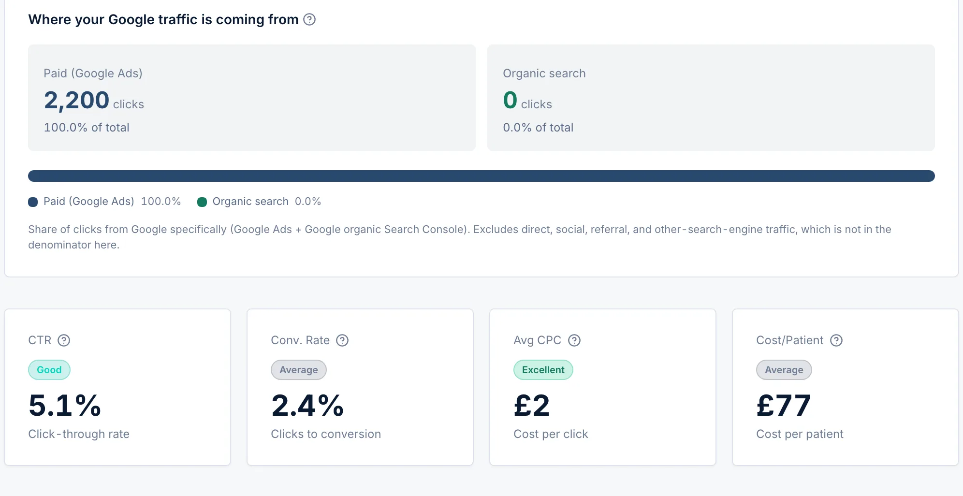This screenshot has width=963, height=496.
Task: Click the 'Clicks to conversion' caption
Action: [x=326, y=434]
